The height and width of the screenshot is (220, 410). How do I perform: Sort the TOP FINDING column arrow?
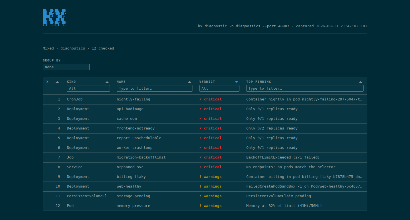tap(361, 82)
